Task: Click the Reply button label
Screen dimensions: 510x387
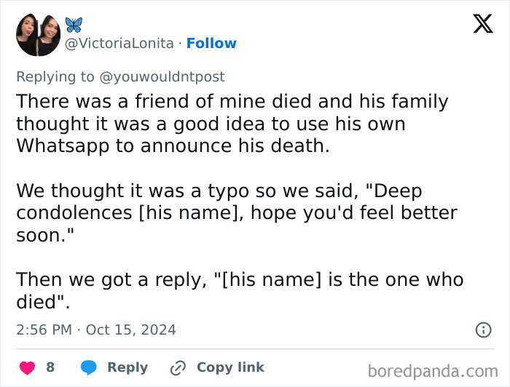Action: (127, 367)
